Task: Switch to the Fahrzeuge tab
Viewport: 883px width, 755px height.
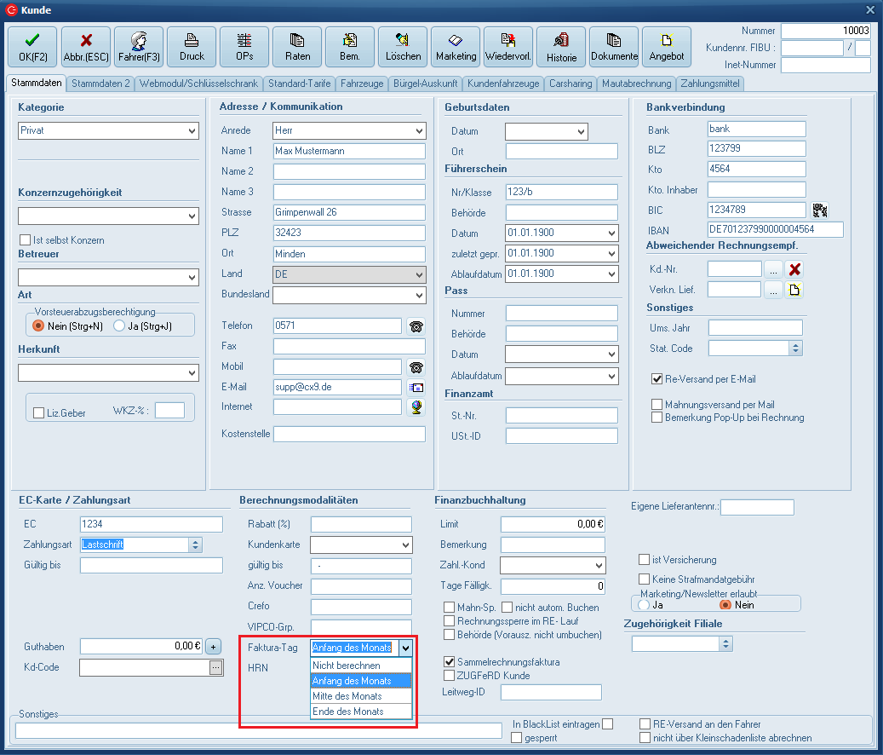Action: (x=363, y=84)
